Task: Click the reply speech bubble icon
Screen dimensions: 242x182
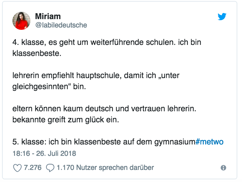Action: click(50, 168)
